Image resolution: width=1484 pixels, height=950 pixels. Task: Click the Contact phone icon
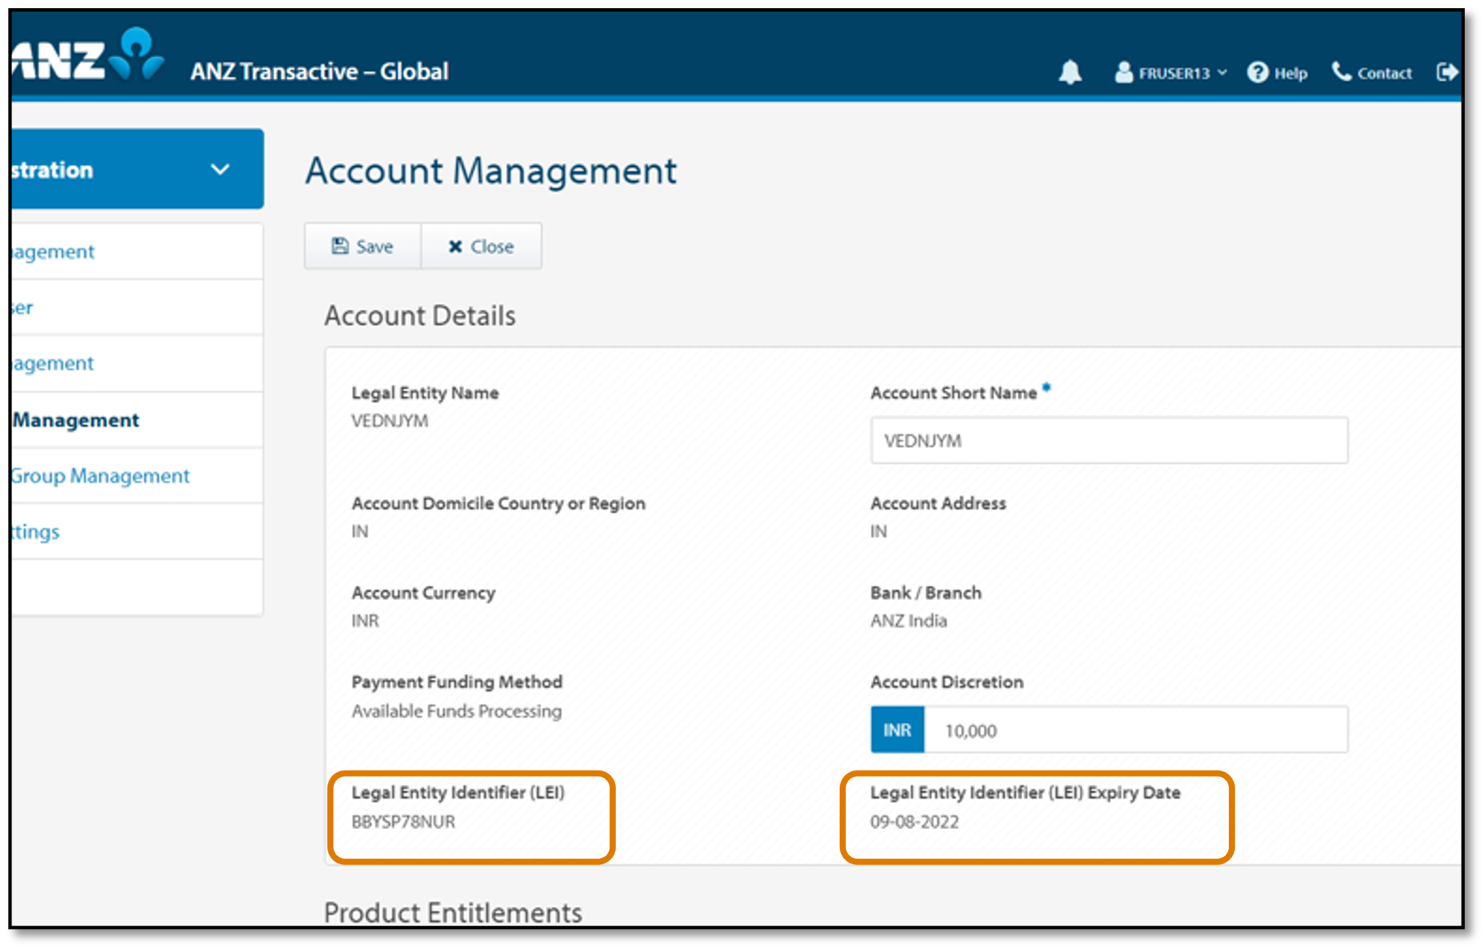point(1341,71)
